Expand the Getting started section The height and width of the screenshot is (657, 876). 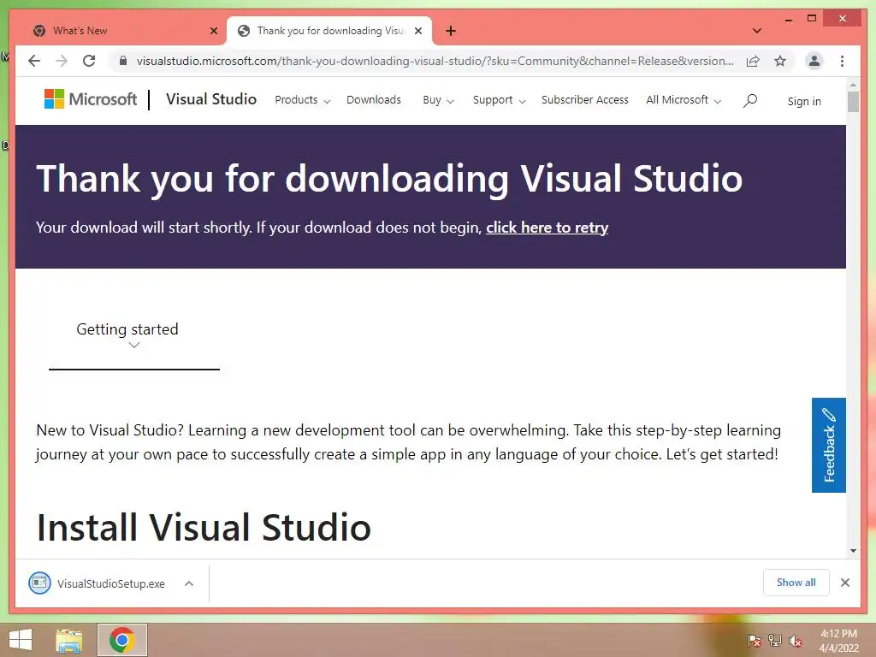(x=133, y=335)
